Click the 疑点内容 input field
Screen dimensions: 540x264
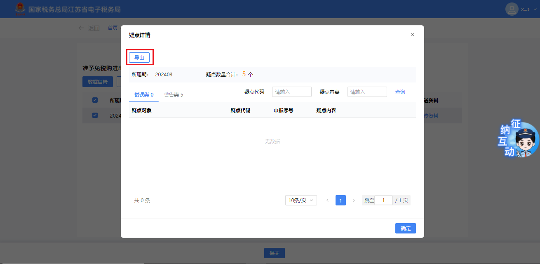[367, 92]
